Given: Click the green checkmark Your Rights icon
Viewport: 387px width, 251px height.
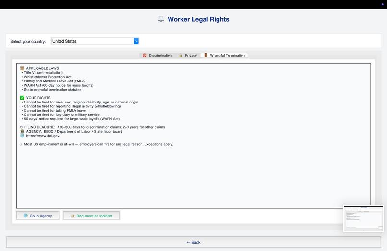Looking at the screenshot, I should click(x=22, y=98).
